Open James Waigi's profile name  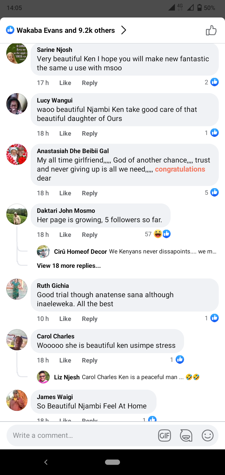click(55, 397)
